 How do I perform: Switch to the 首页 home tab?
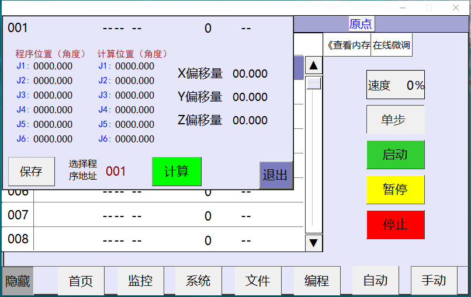tap(81, 281)
